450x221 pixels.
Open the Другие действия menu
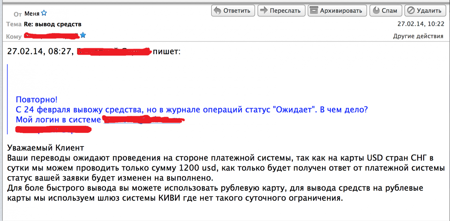(418, 36)
